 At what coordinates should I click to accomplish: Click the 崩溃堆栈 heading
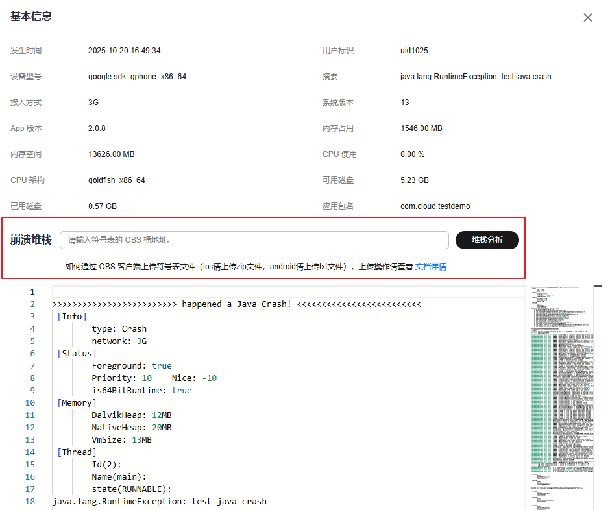pyautogui.click(x=30, y=240)
